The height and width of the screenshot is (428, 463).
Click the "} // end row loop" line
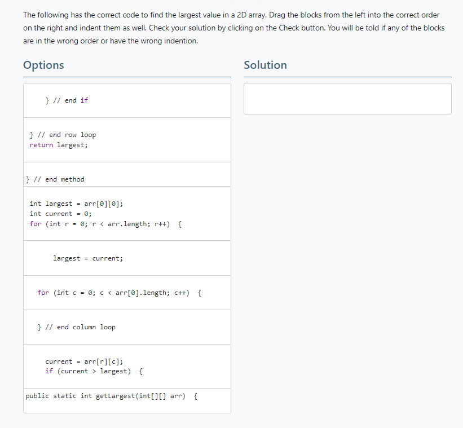63,134
